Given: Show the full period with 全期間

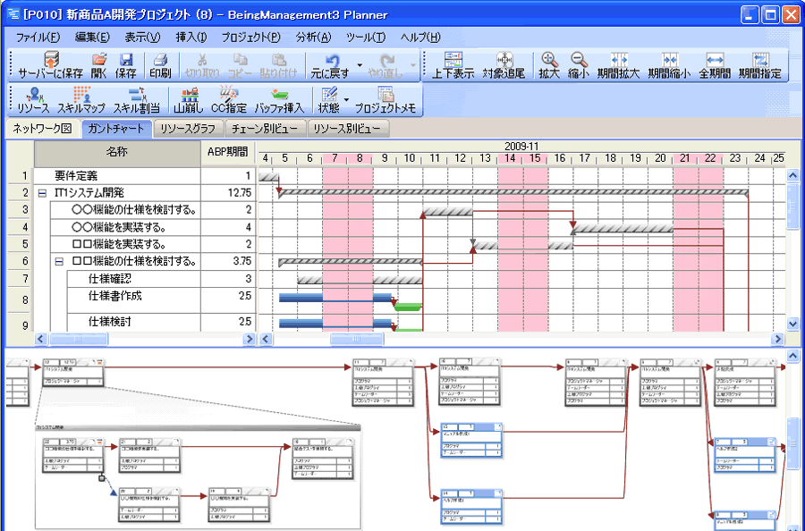Looking at the screenshot, I should coord(715,65).
